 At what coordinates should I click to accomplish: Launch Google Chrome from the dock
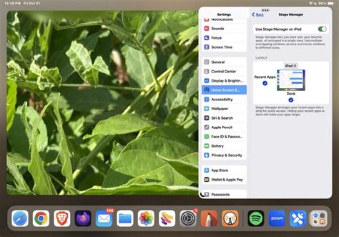point(41,218)
